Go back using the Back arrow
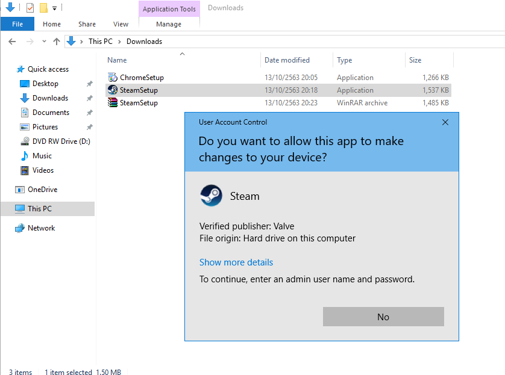The height and width of the screenshot is (375, 505). 12,42
